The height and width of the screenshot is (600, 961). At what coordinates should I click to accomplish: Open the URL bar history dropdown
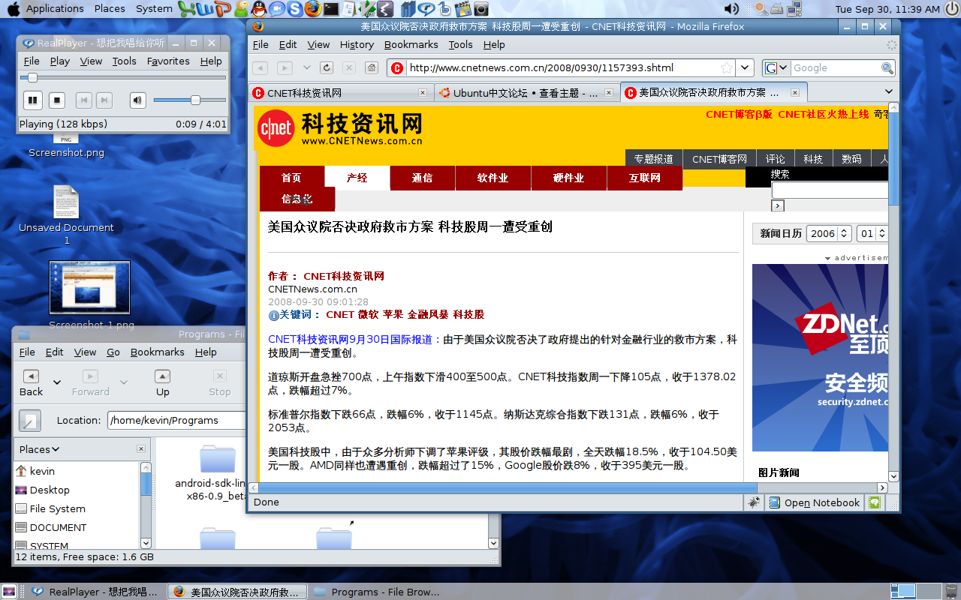pos(744,68)
